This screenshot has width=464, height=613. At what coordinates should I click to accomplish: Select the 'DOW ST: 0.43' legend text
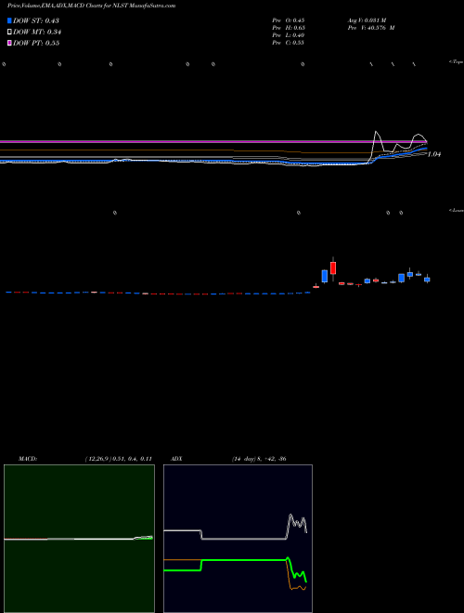click(36, 20)
